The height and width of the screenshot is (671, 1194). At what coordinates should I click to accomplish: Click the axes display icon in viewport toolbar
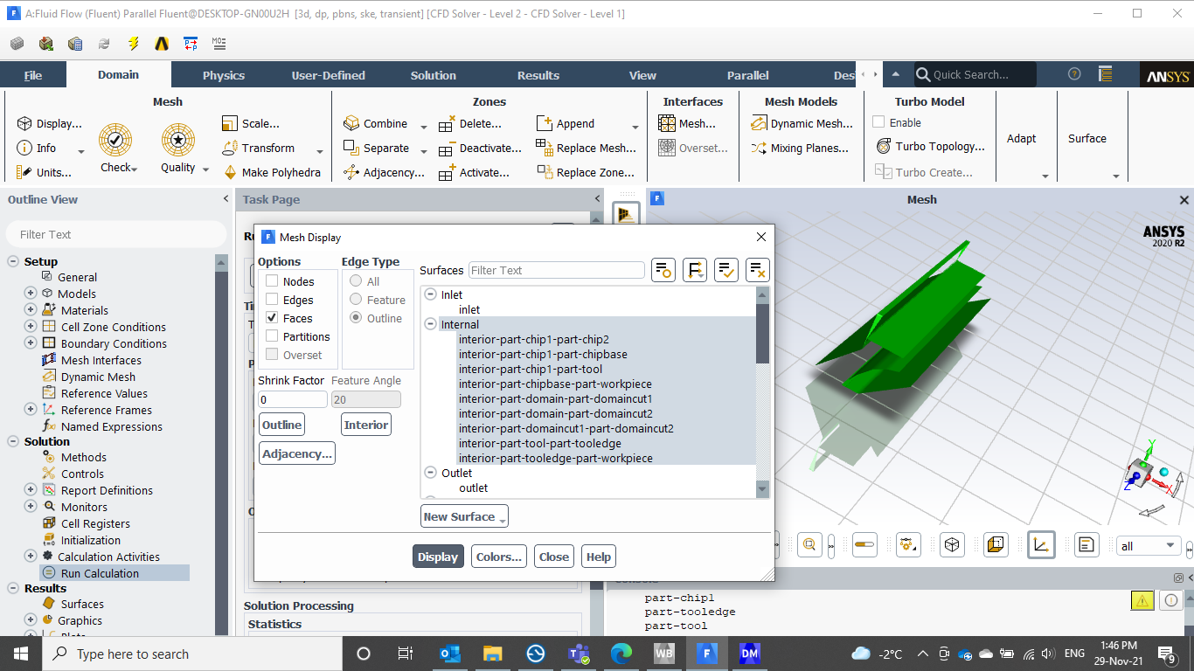coord(1040,545)
